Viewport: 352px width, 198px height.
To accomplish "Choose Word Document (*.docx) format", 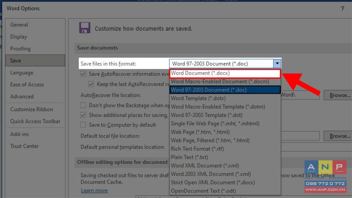I will (x=225, y=73).
